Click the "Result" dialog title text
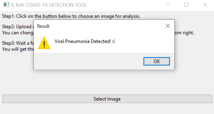 coord(43,26)
